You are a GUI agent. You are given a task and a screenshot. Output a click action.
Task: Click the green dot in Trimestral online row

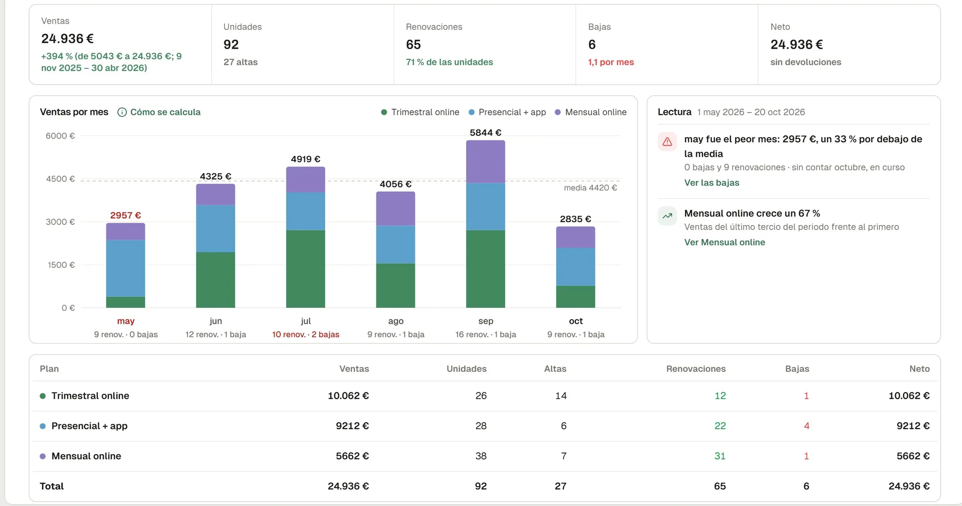click(43, 396)
